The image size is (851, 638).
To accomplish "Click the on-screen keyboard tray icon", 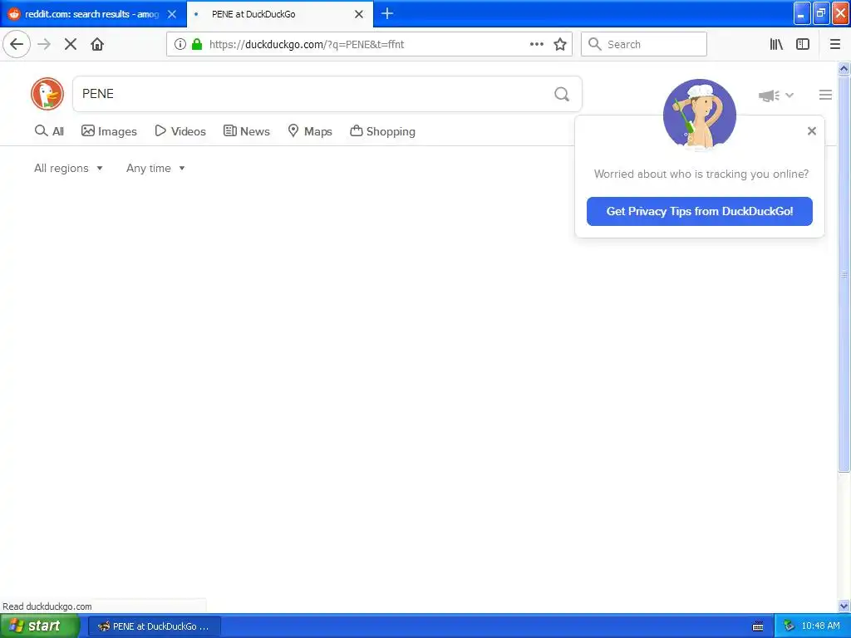I will 758,626.
